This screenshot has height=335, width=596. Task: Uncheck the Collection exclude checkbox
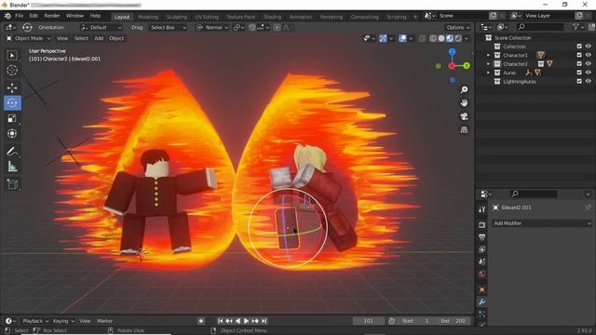579,47
